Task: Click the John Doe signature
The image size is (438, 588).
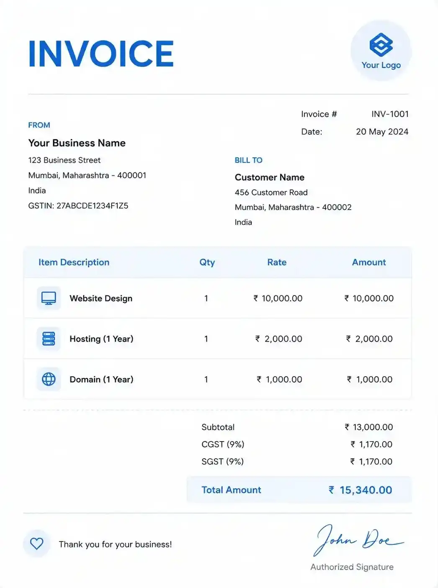Action: 358,540
